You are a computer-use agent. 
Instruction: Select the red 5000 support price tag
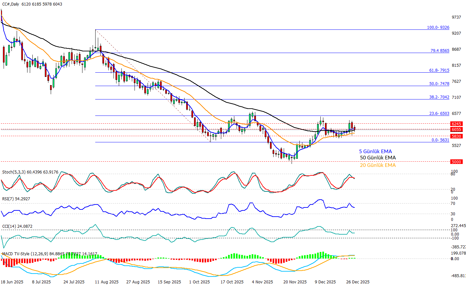click(x=456, y=162)
